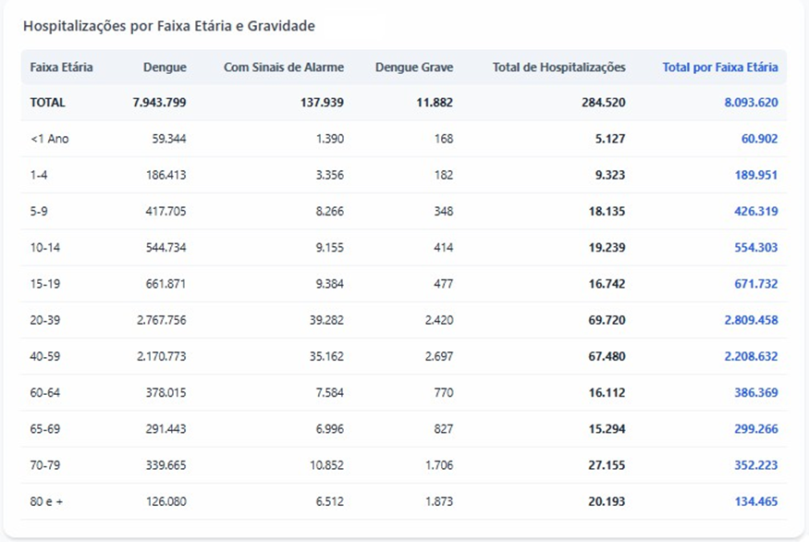Click the Total de Hospitalizações header
The height and width of the screenshot is (542, 809).
558,68
